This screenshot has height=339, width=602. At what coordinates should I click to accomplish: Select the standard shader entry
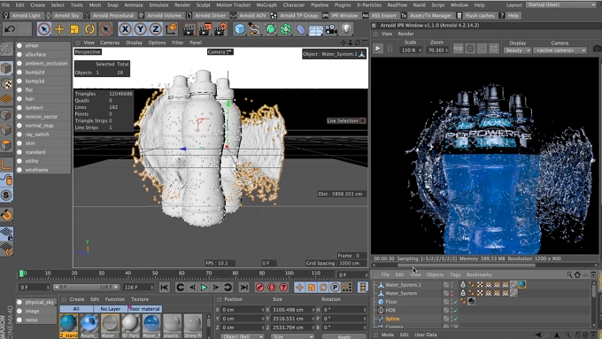43,152
